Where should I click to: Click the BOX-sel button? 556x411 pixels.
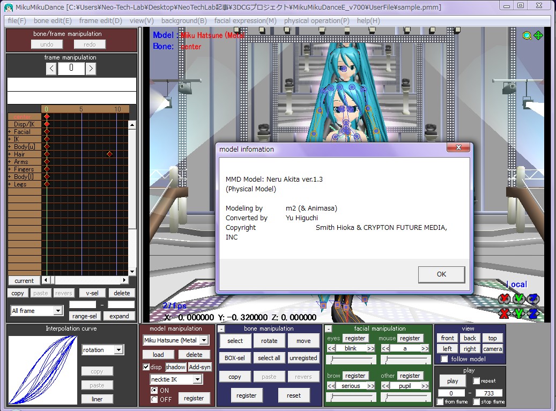235,358
